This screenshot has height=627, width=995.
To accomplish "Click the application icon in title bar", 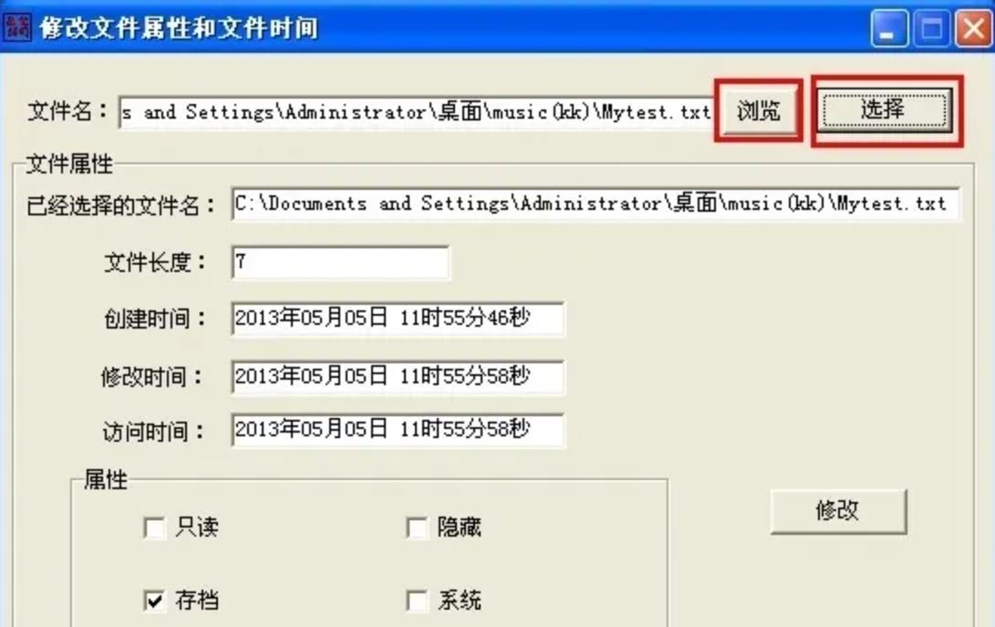I will click(x=17, y=27).
